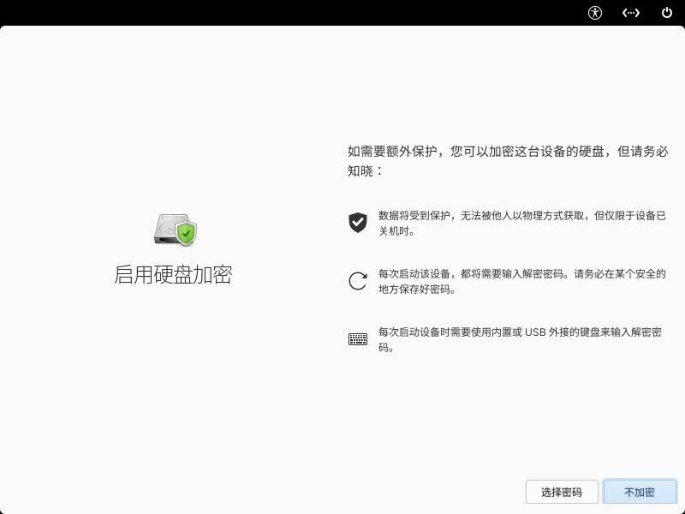The image size is (685, 514).
Task: Click text starting 每次启动该设备
Action: [x=522, y=282]
